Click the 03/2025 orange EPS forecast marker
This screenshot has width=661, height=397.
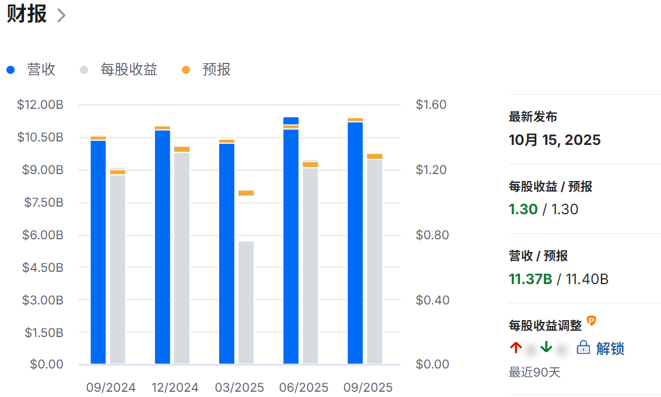tap(246, 193)
